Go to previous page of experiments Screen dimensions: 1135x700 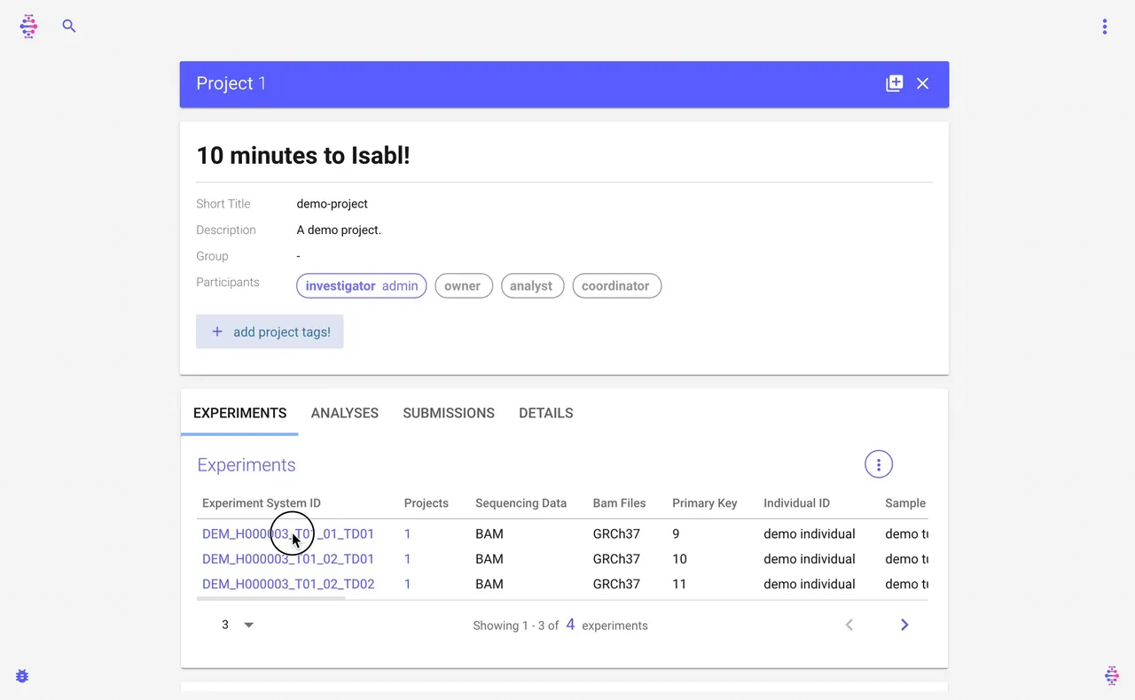click(x=849, y=625)
